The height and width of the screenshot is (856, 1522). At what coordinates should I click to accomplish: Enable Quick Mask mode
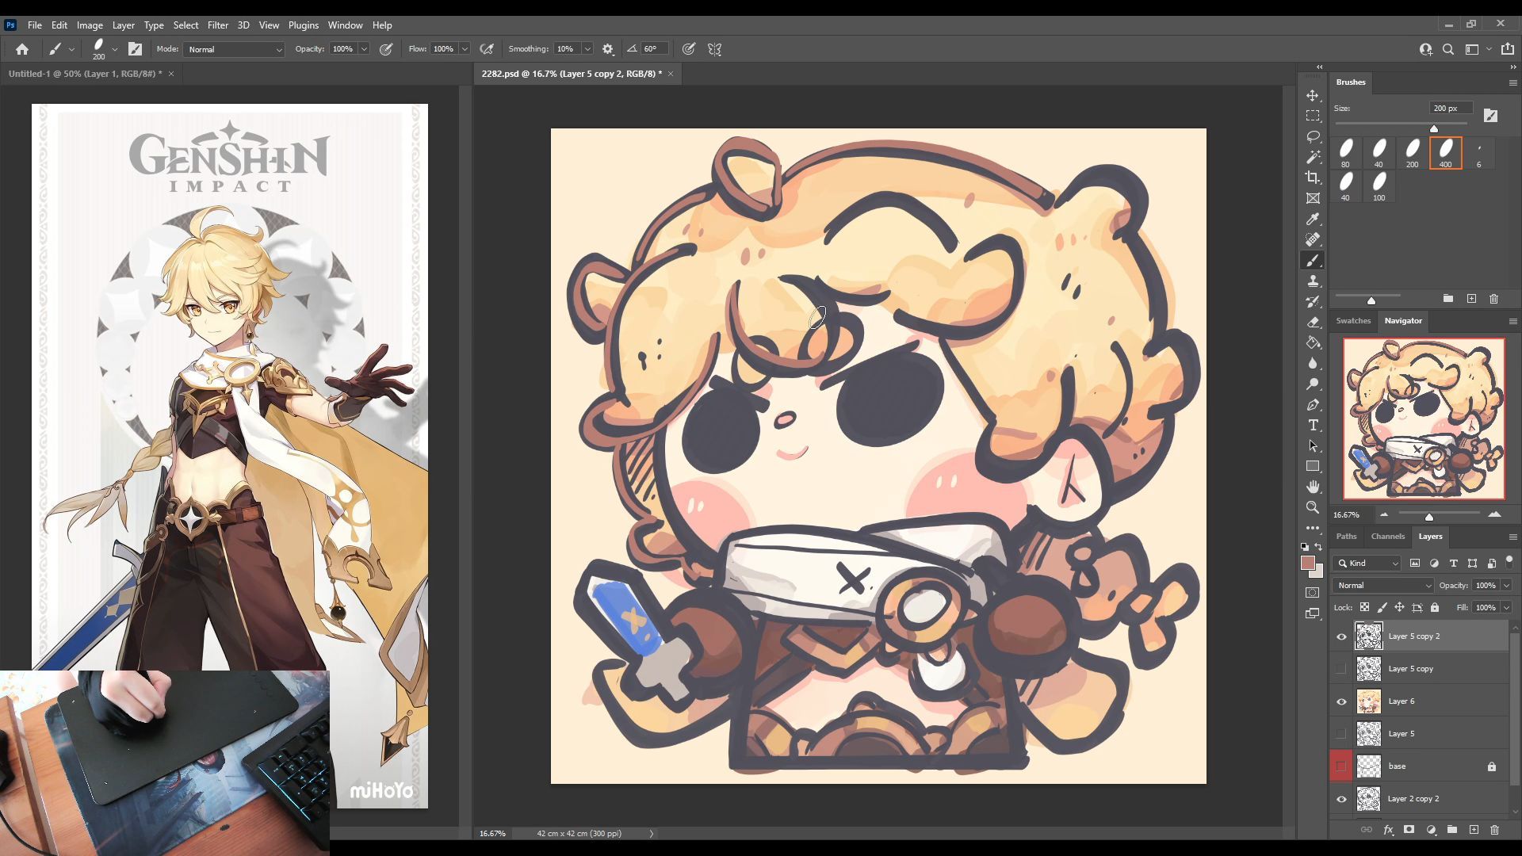coord(1313,592)
